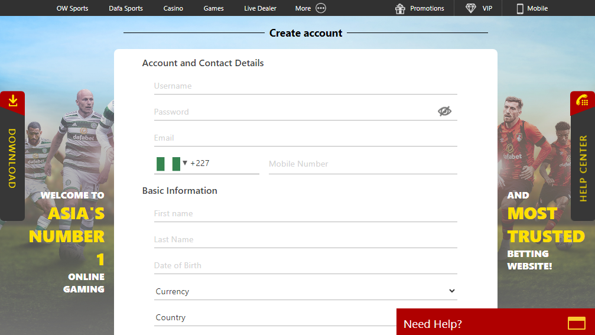
Task: Open the Date of Birth field
Action: coord(305,265)
